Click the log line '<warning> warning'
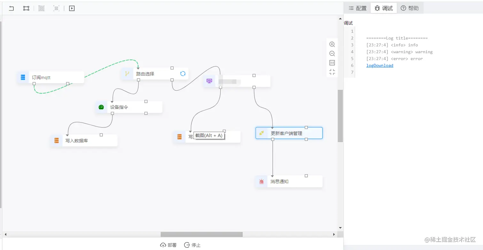This screenshot has width=483, height=250. [x=399, y=52]
